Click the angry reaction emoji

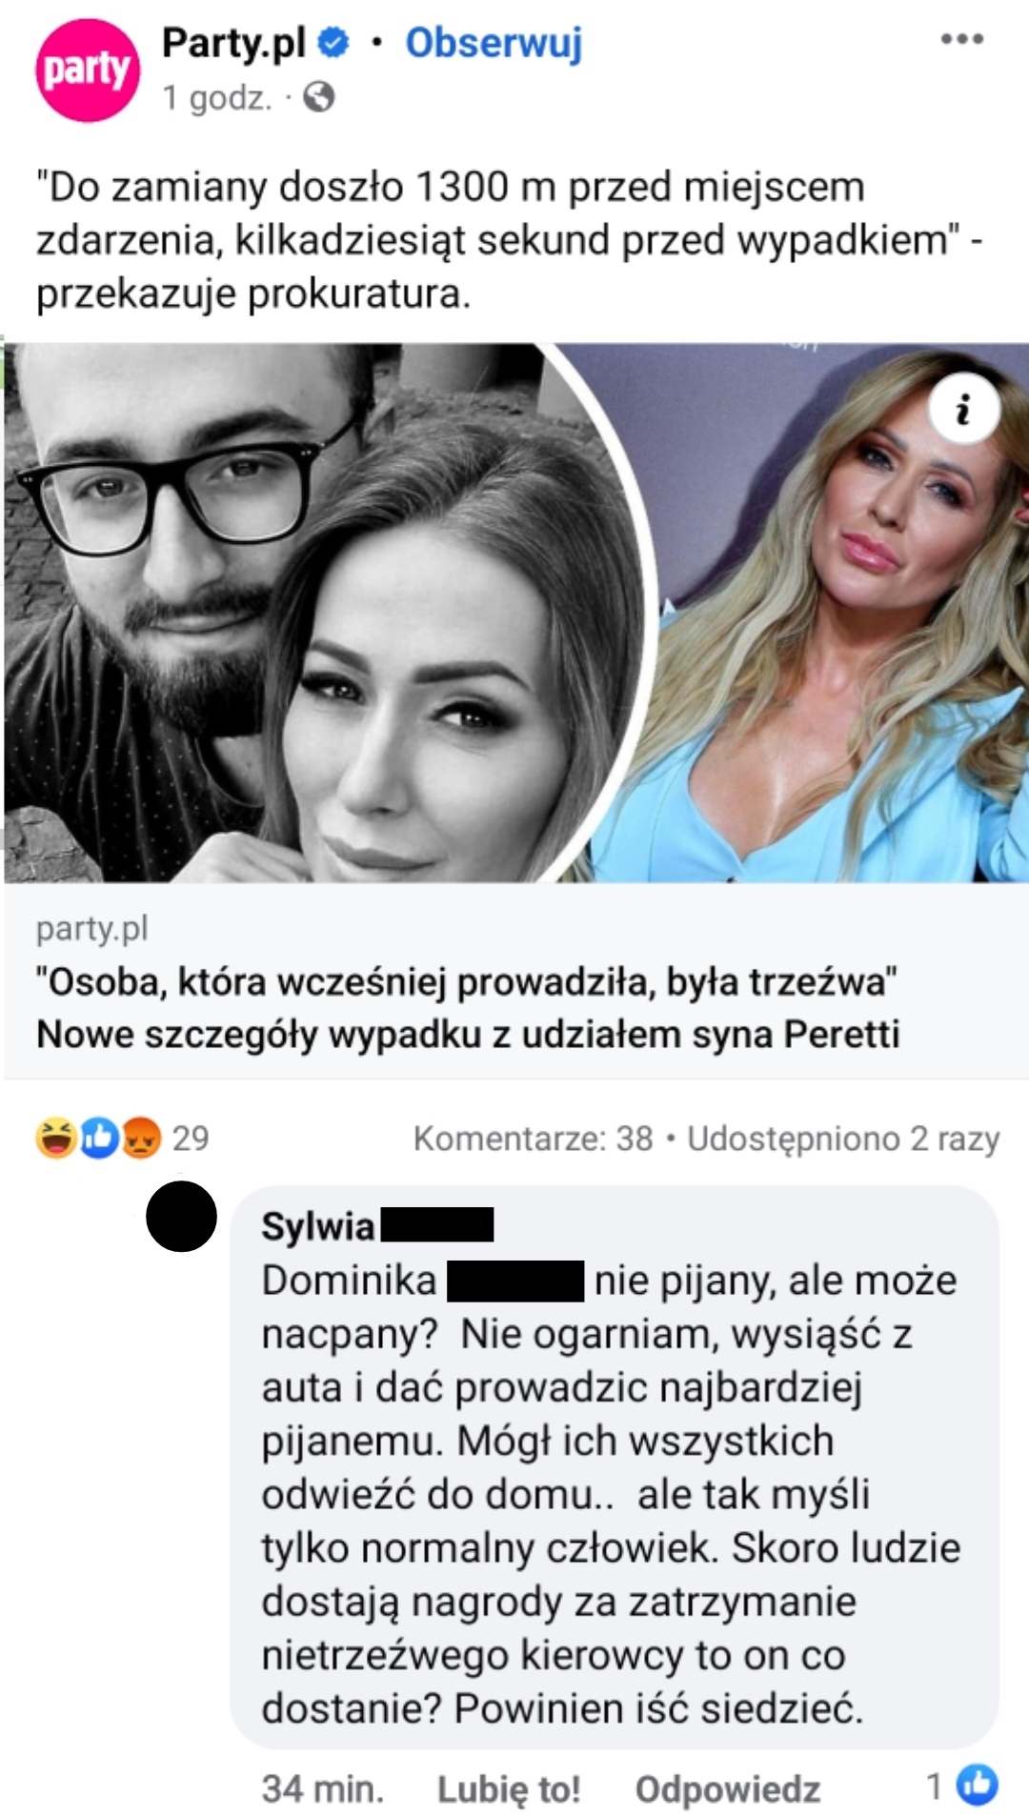coord(141,1138)
